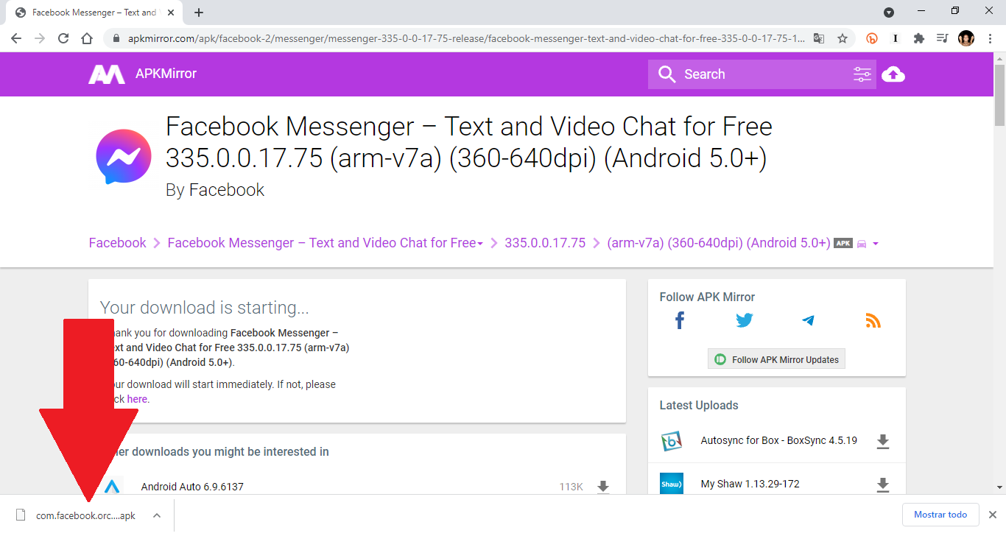Click the scrollbar down arrow
1006x536 pixels.
tap(999, 487)
